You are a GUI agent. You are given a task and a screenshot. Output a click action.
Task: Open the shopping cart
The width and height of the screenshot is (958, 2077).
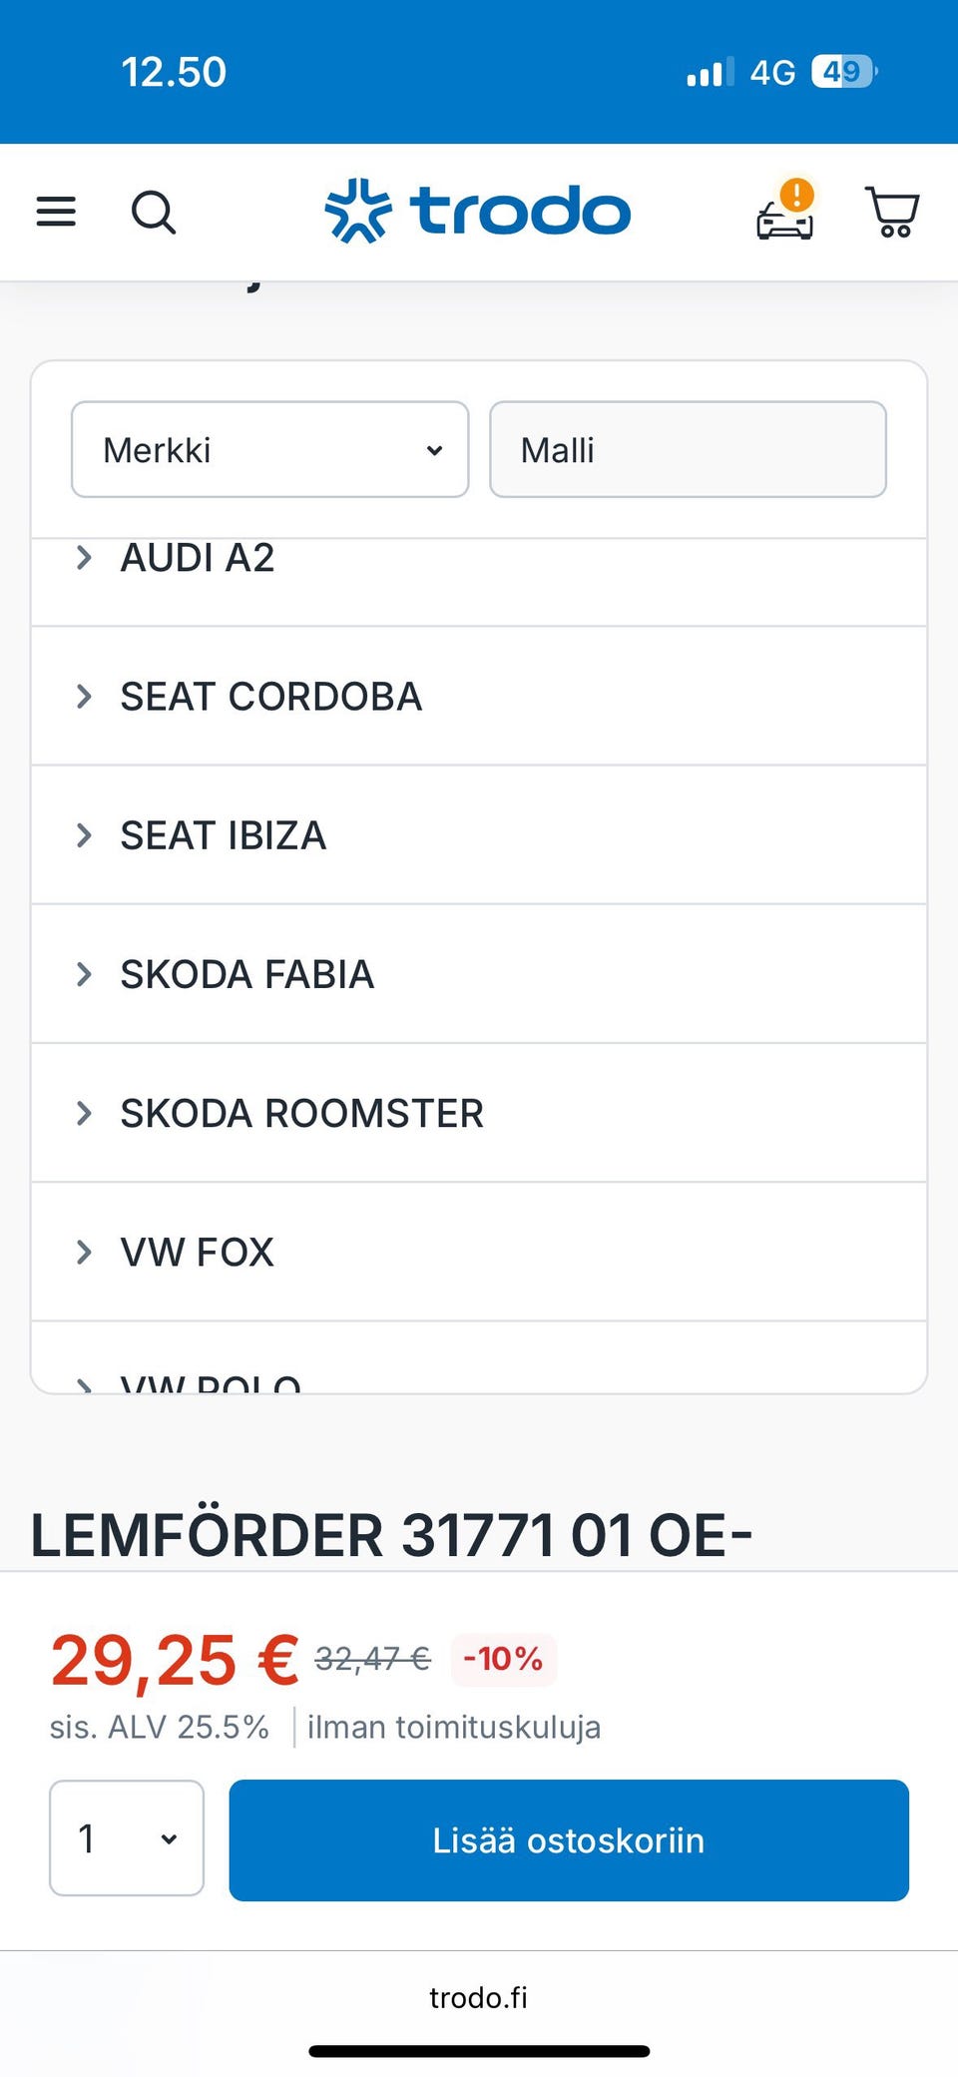[892, 212]
